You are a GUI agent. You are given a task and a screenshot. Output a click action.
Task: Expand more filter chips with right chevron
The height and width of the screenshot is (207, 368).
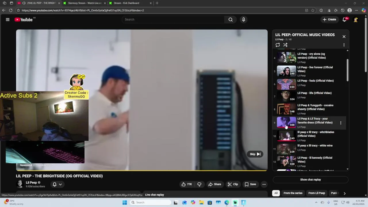tap(344, 193)
